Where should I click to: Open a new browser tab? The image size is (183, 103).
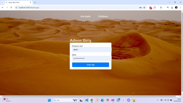[35, 2]
